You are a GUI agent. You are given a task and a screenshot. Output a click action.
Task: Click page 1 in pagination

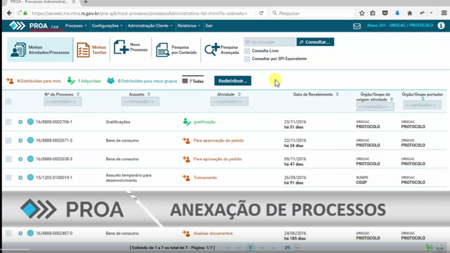click(250, 247)
